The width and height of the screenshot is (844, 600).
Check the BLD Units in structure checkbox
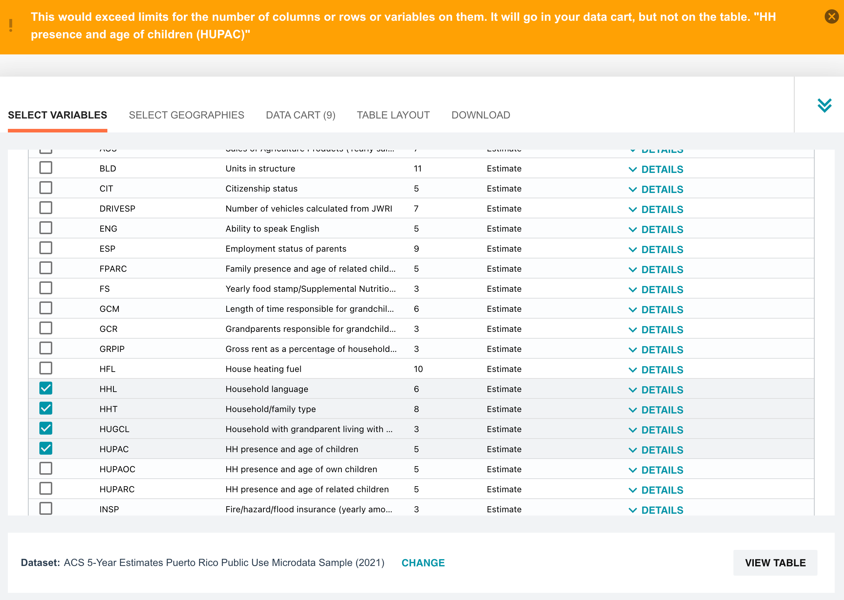pyautogui.click(x=46, y=168)
